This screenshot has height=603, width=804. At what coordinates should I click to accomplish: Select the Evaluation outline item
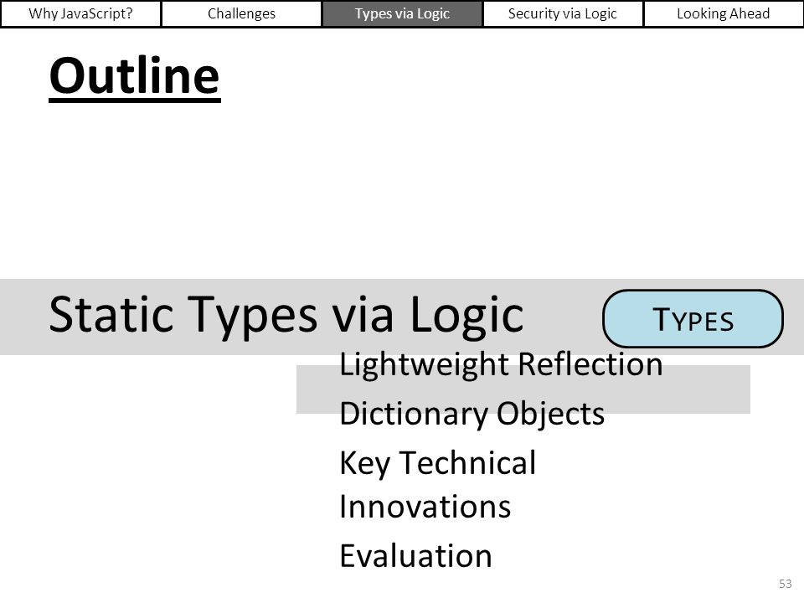coord(416,556)
